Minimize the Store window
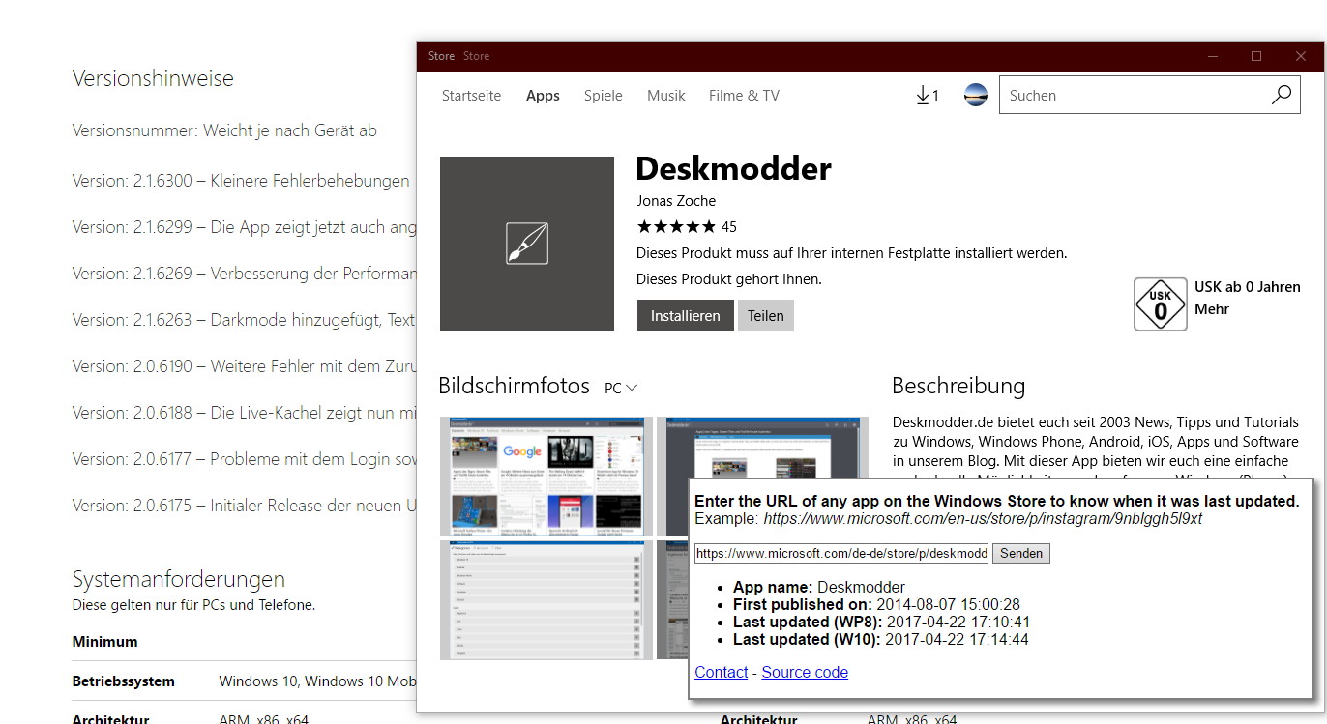Viewport: 1327px width, 724px height. click(x=1212, y=56)
